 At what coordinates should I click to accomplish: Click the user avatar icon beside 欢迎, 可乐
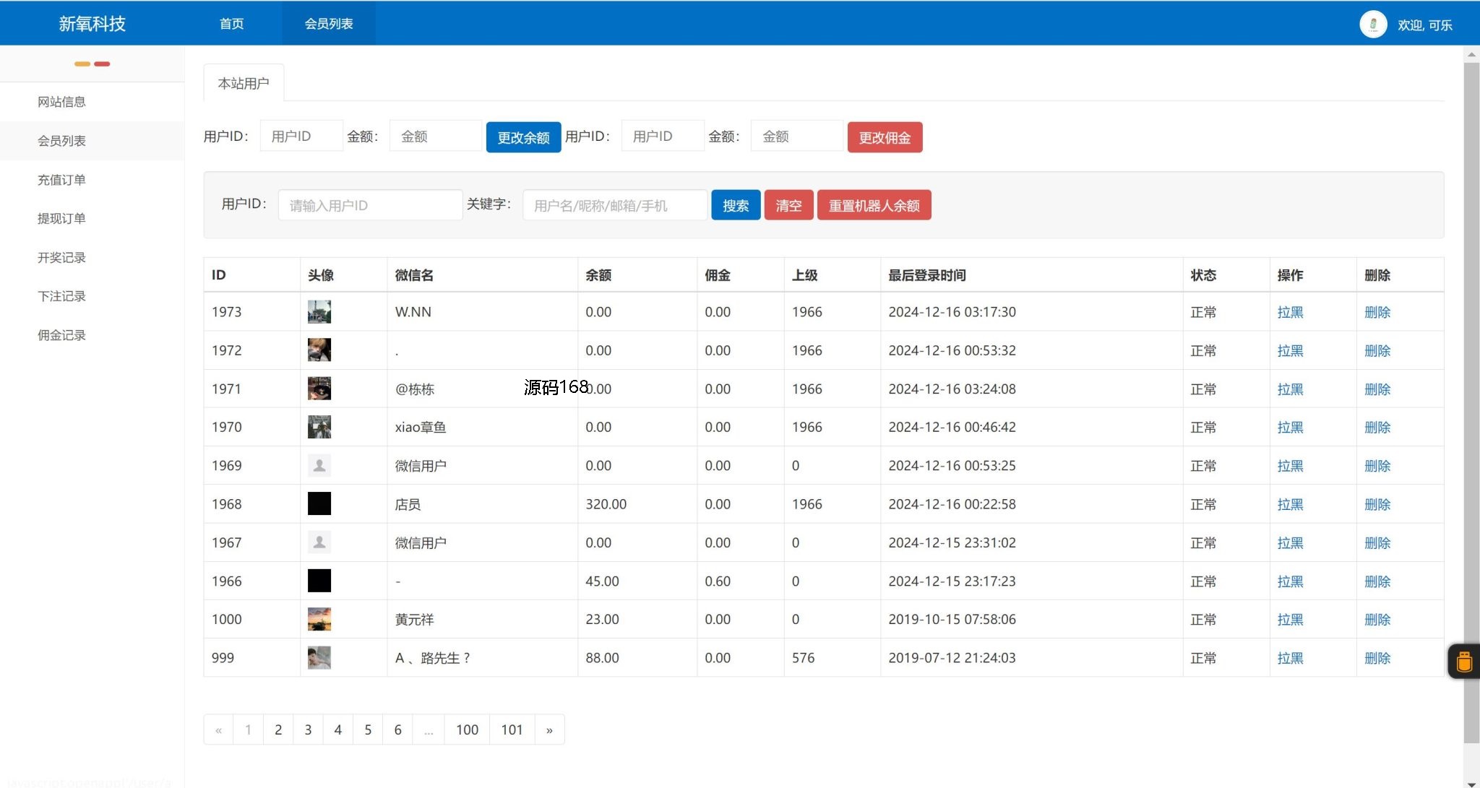coord(1372,25)
